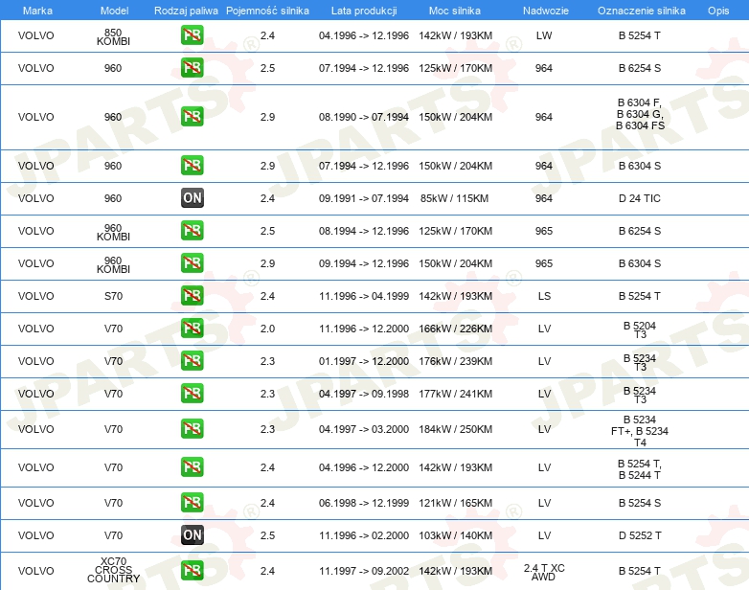Click the ON diesel icon in the D 24 TIC row
The height and width of the screenshot is (590, 749).
tap(192, 197)
